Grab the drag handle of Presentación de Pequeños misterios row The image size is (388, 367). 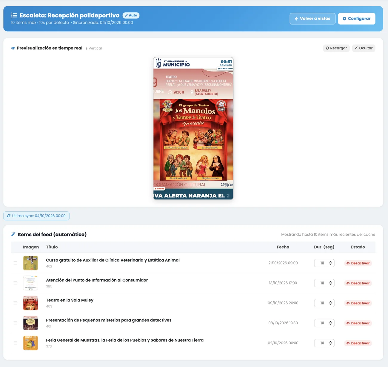[x=15, y=323]
